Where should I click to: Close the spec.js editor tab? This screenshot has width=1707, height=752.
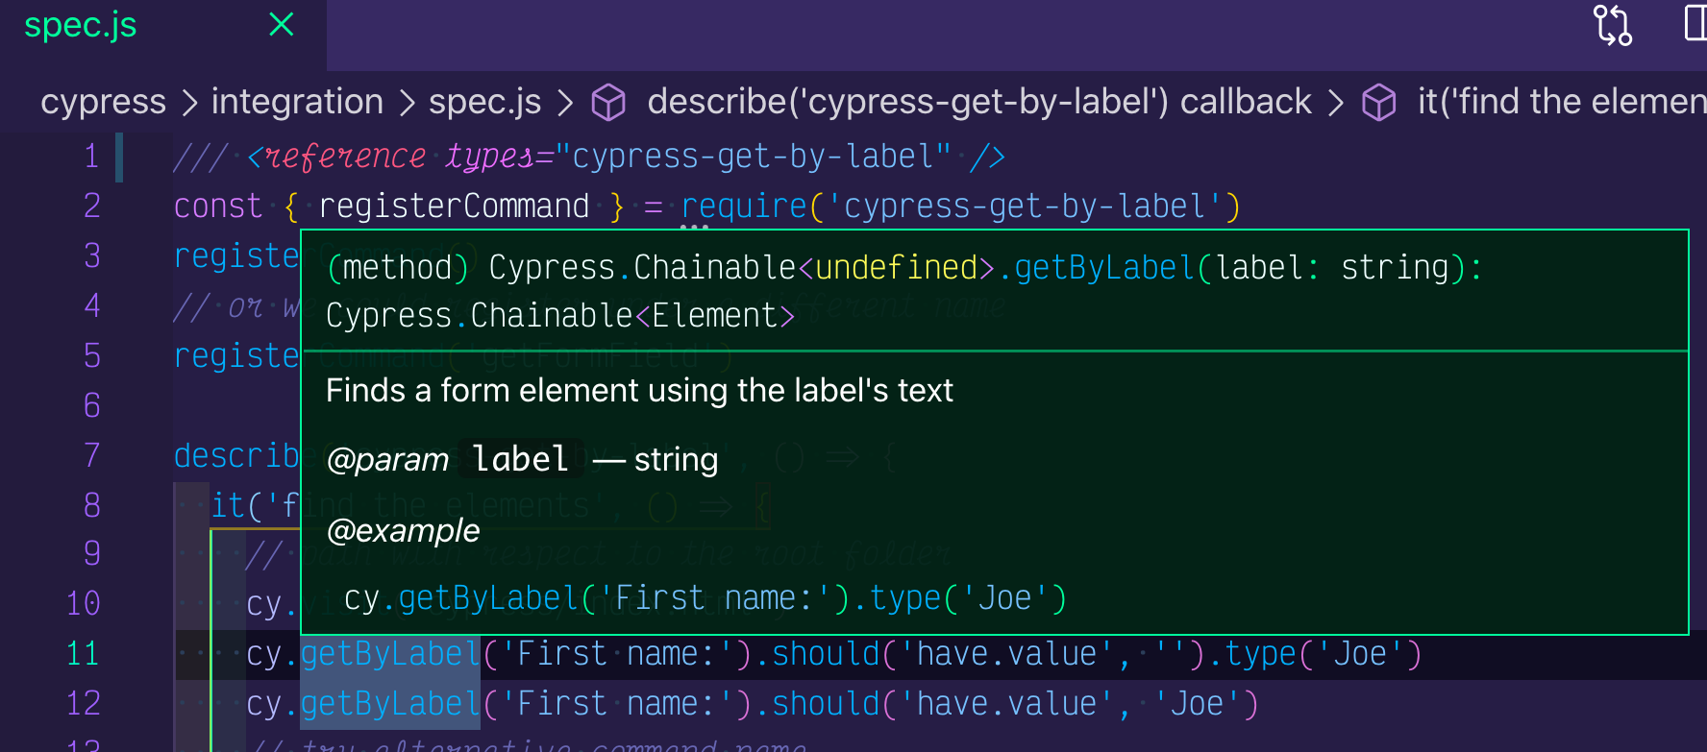[282, 24]
